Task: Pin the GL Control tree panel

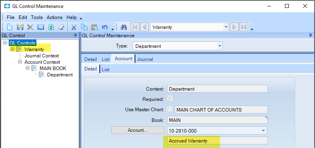Action: 75,36
